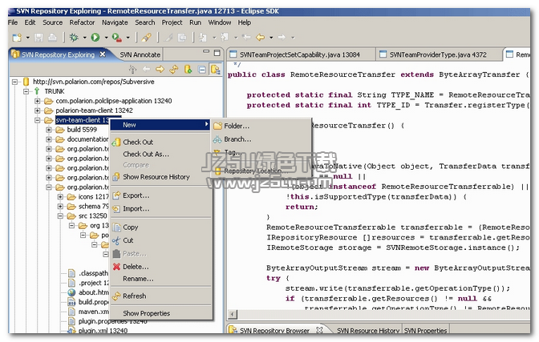539x342 pixels.
Task: Click the Last Edit Location arrow icon
Action: click(x=246, y=37)
